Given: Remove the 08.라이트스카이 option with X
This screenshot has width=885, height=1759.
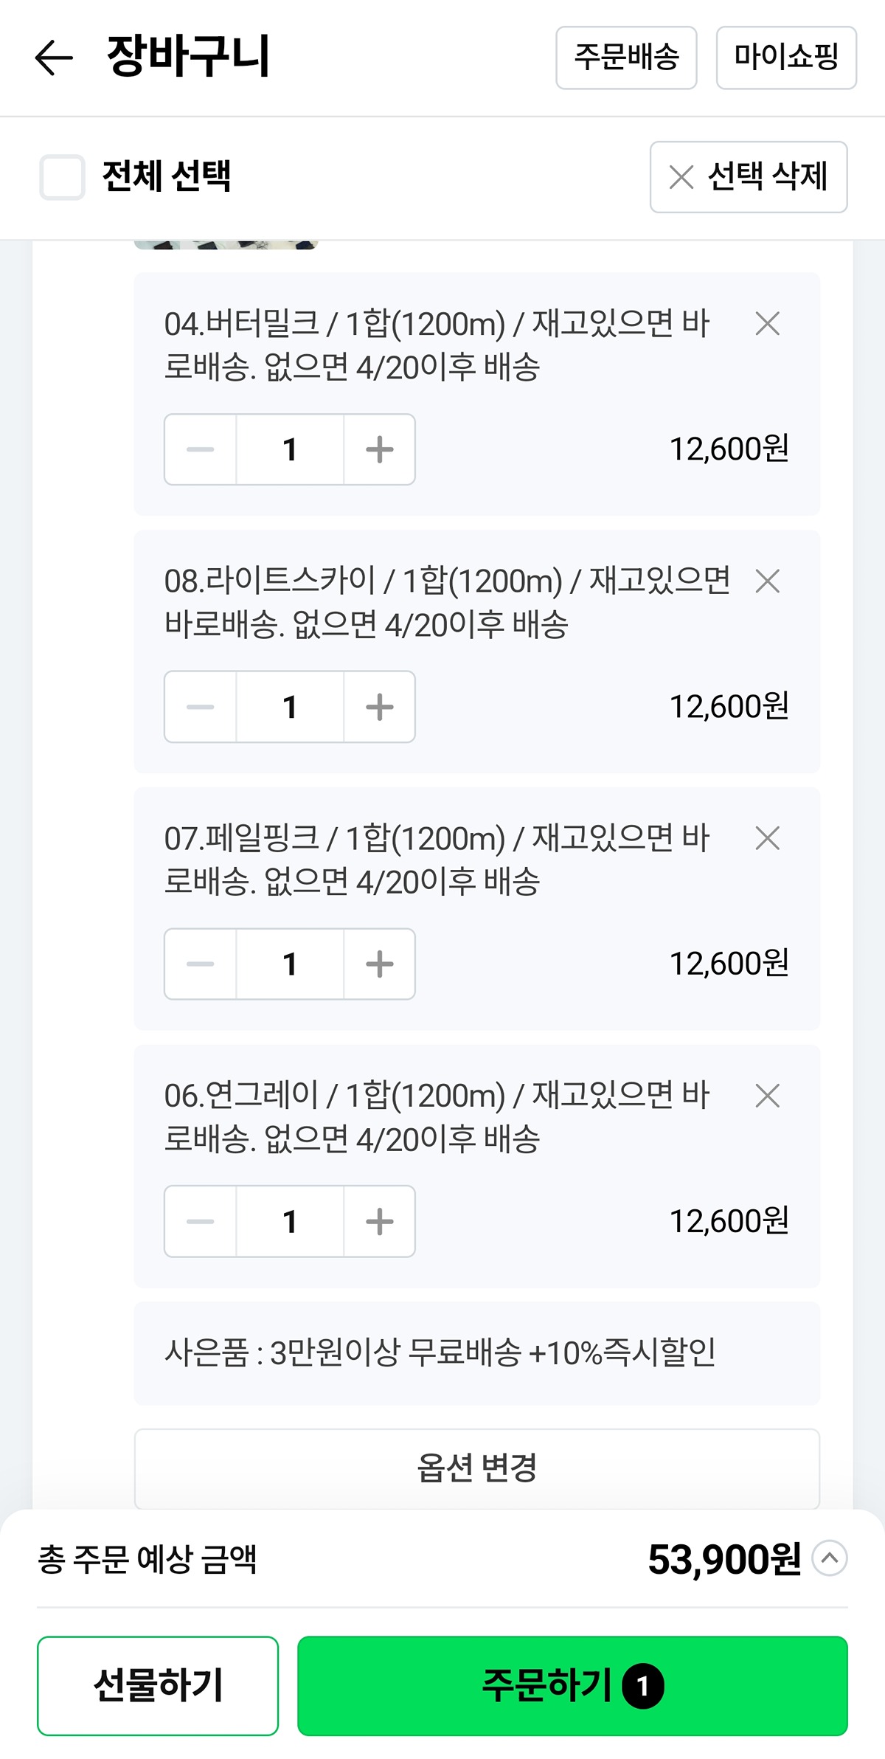Looking at the screenshot, I should point(768,581).
